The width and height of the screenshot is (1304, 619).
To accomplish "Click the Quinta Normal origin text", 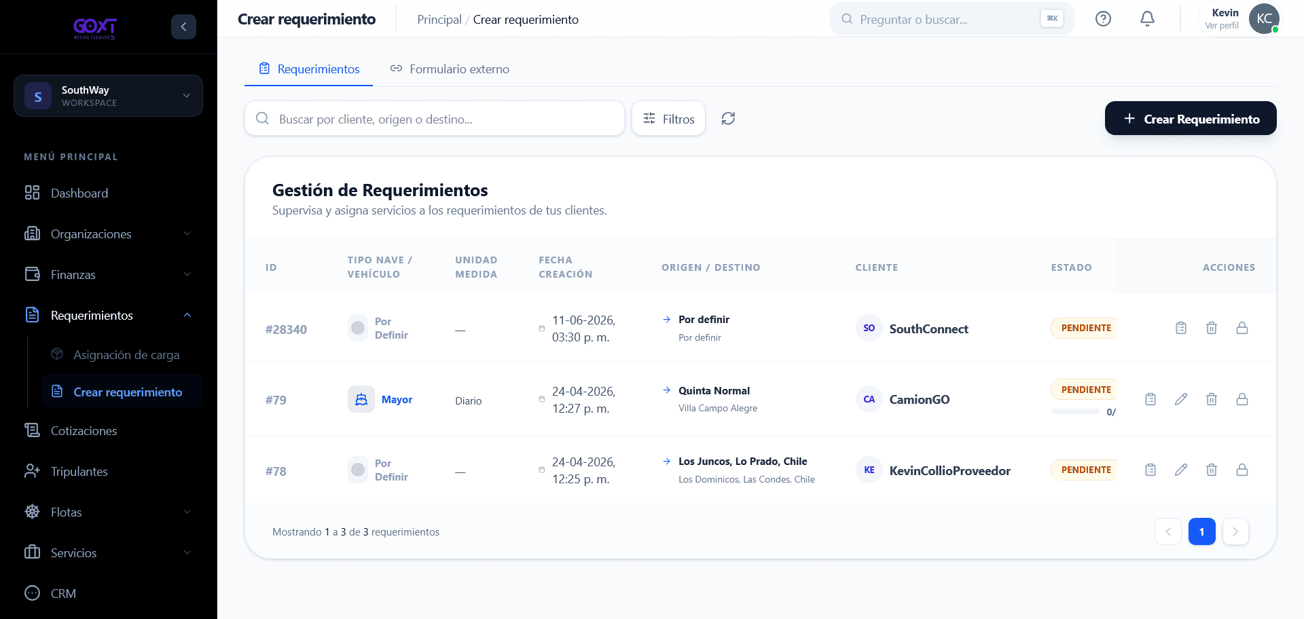I will click(714, 391).
